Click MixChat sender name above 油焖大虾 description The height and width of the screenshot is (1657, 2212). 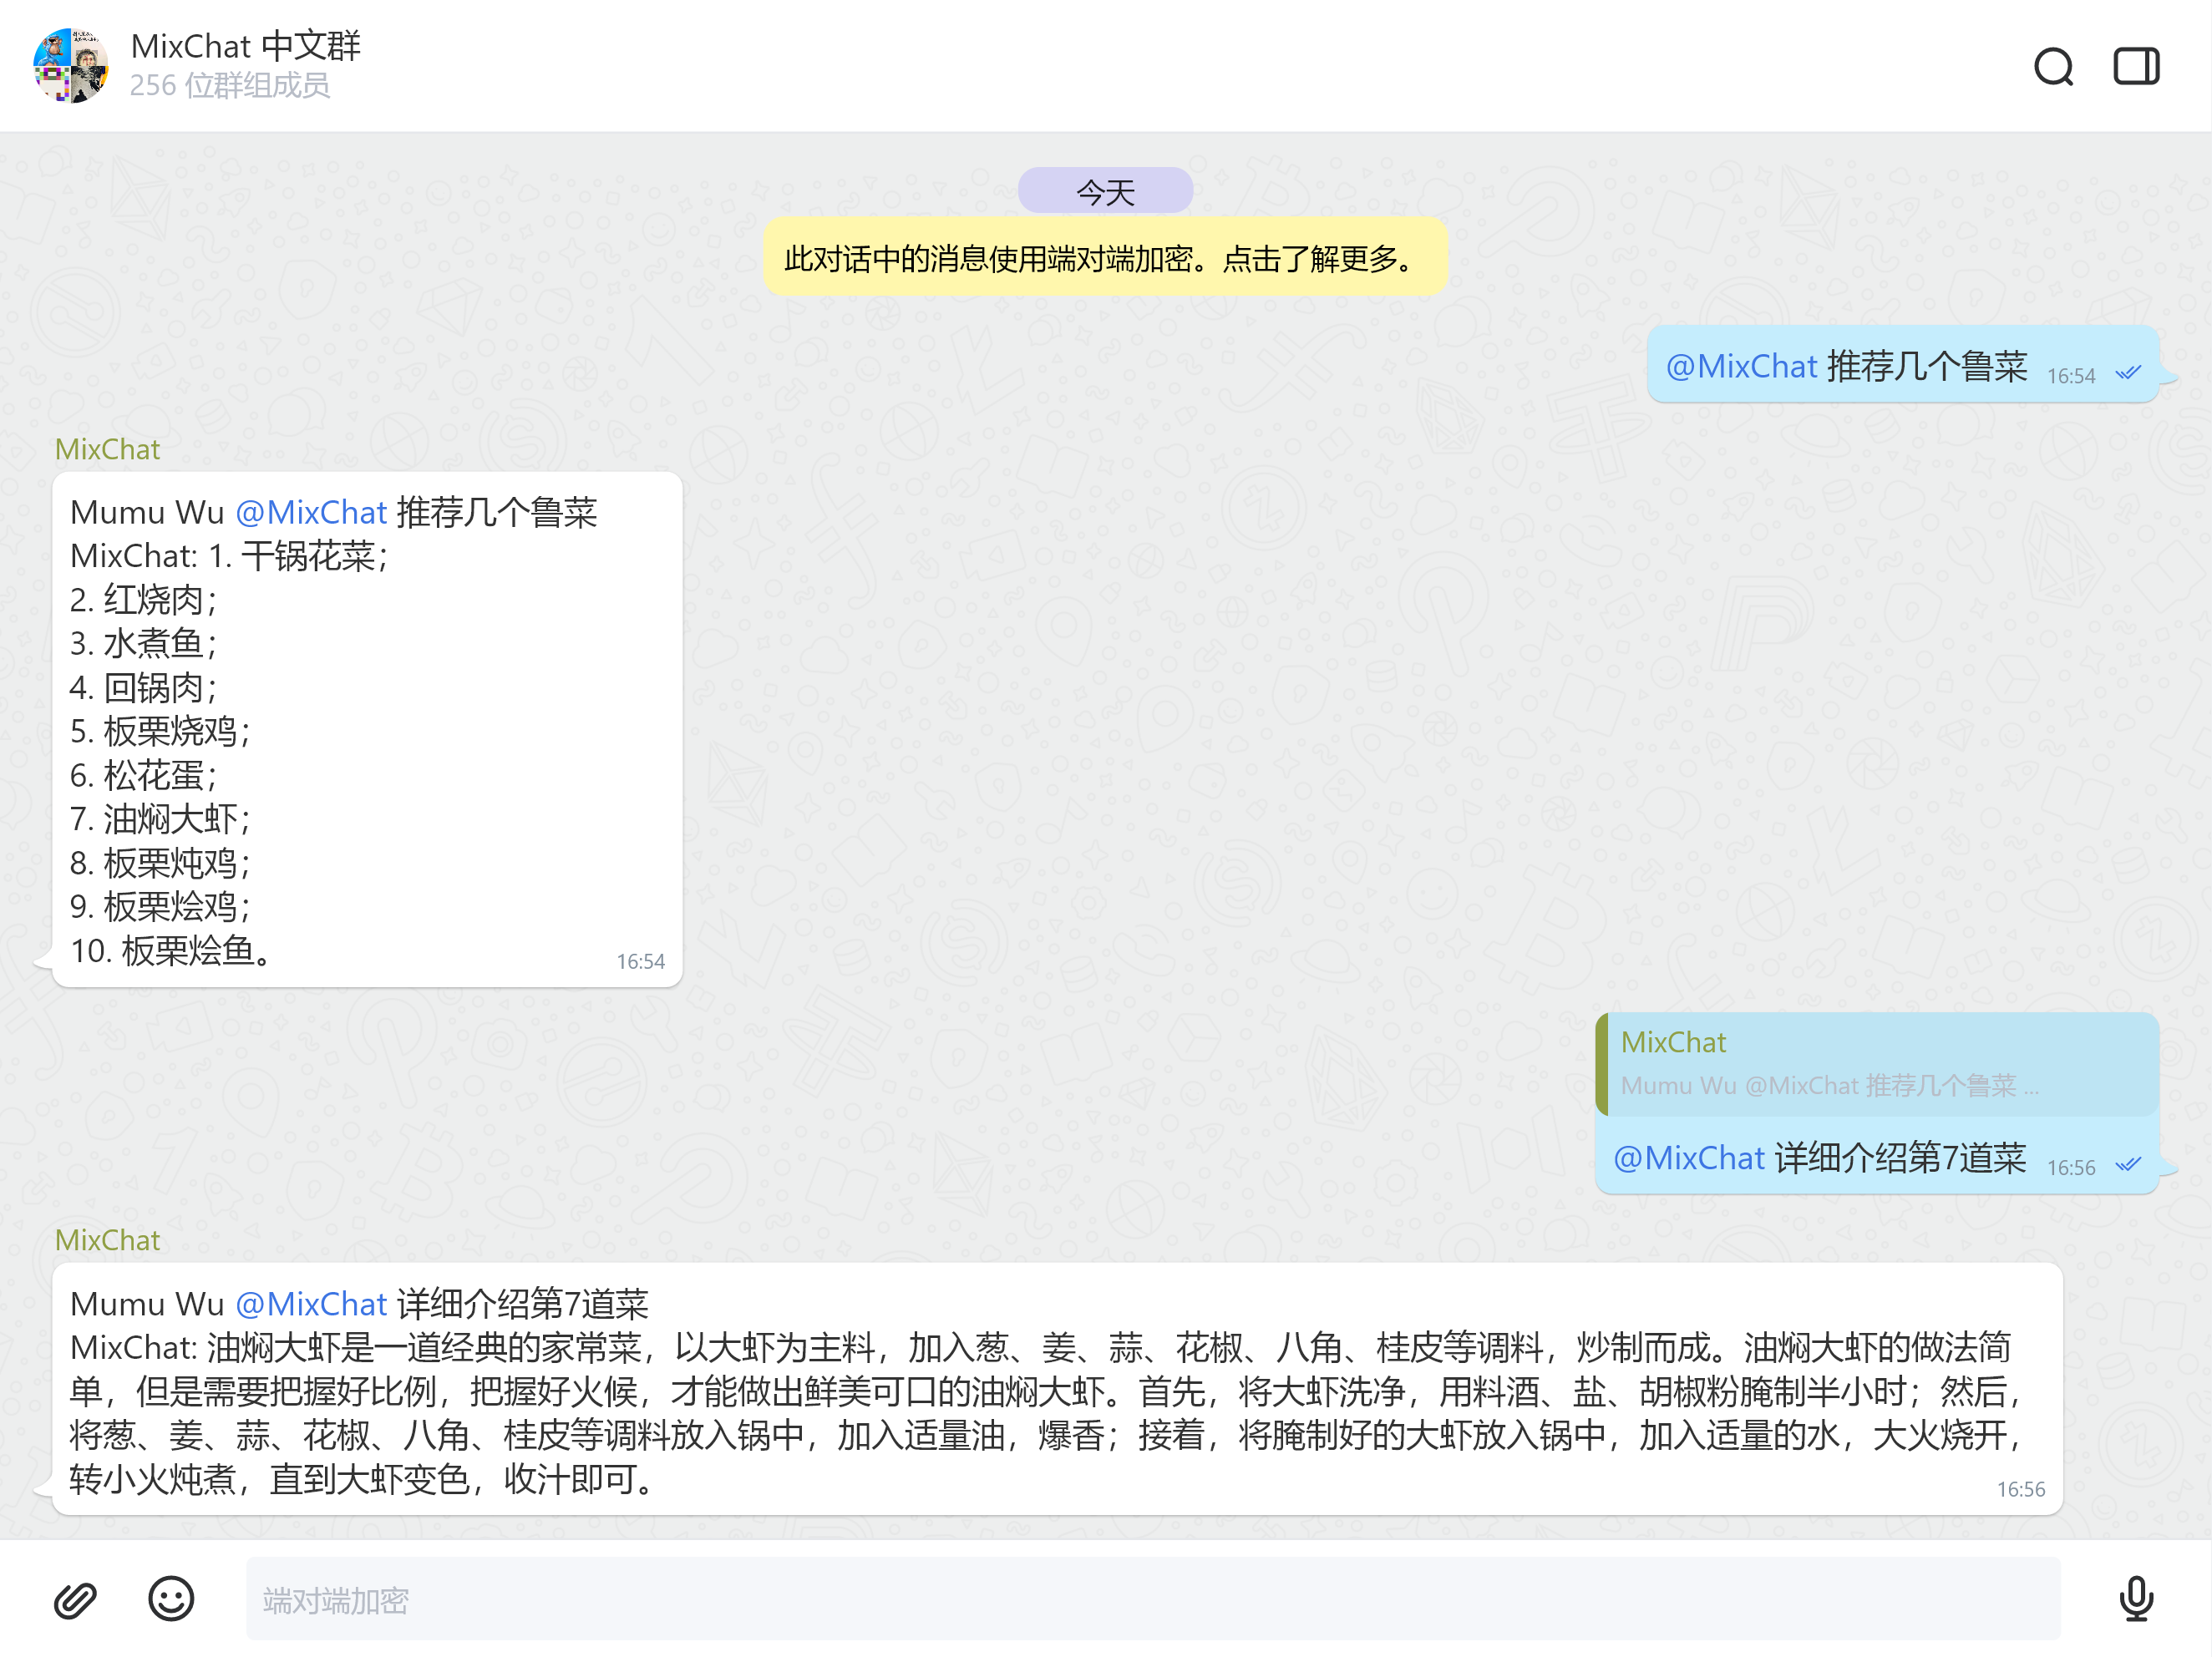[107, 1240]
